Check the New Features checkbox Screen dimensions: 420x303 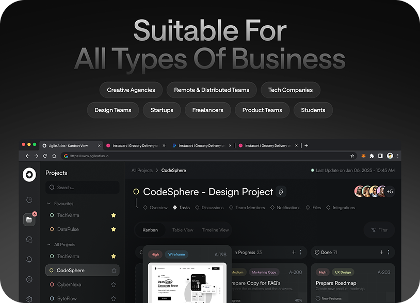318,298
